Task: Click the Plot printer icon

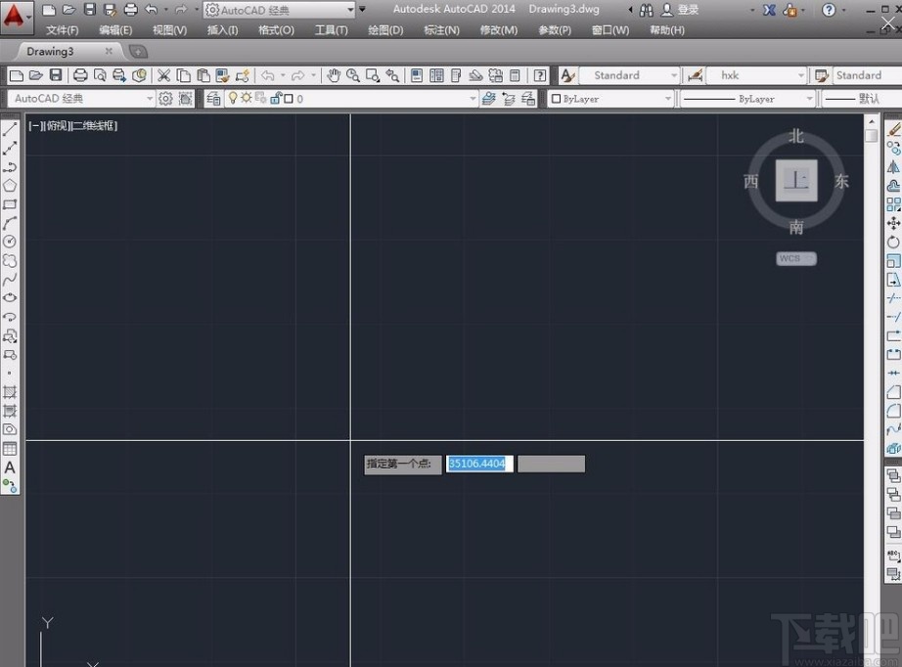Action: (80, 75)
